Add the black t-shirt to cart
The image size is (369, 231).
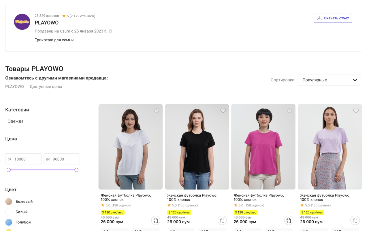coord(222,221)
